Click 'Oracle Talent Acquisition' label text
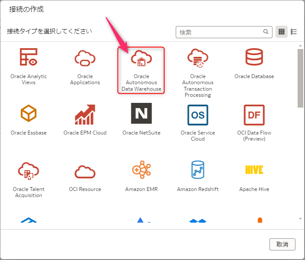 pyautogui.click(x=29, y=192)
